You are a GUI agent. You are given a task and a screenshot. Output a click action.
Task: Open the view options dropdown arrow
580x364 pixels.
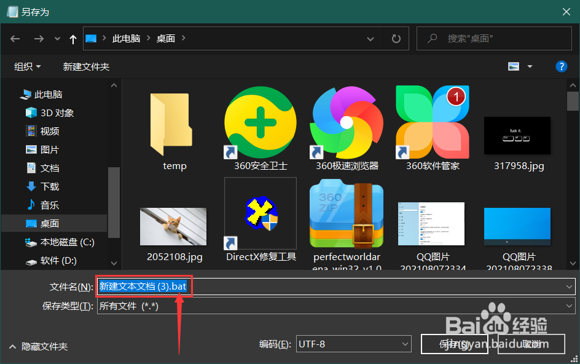[530, 66]
